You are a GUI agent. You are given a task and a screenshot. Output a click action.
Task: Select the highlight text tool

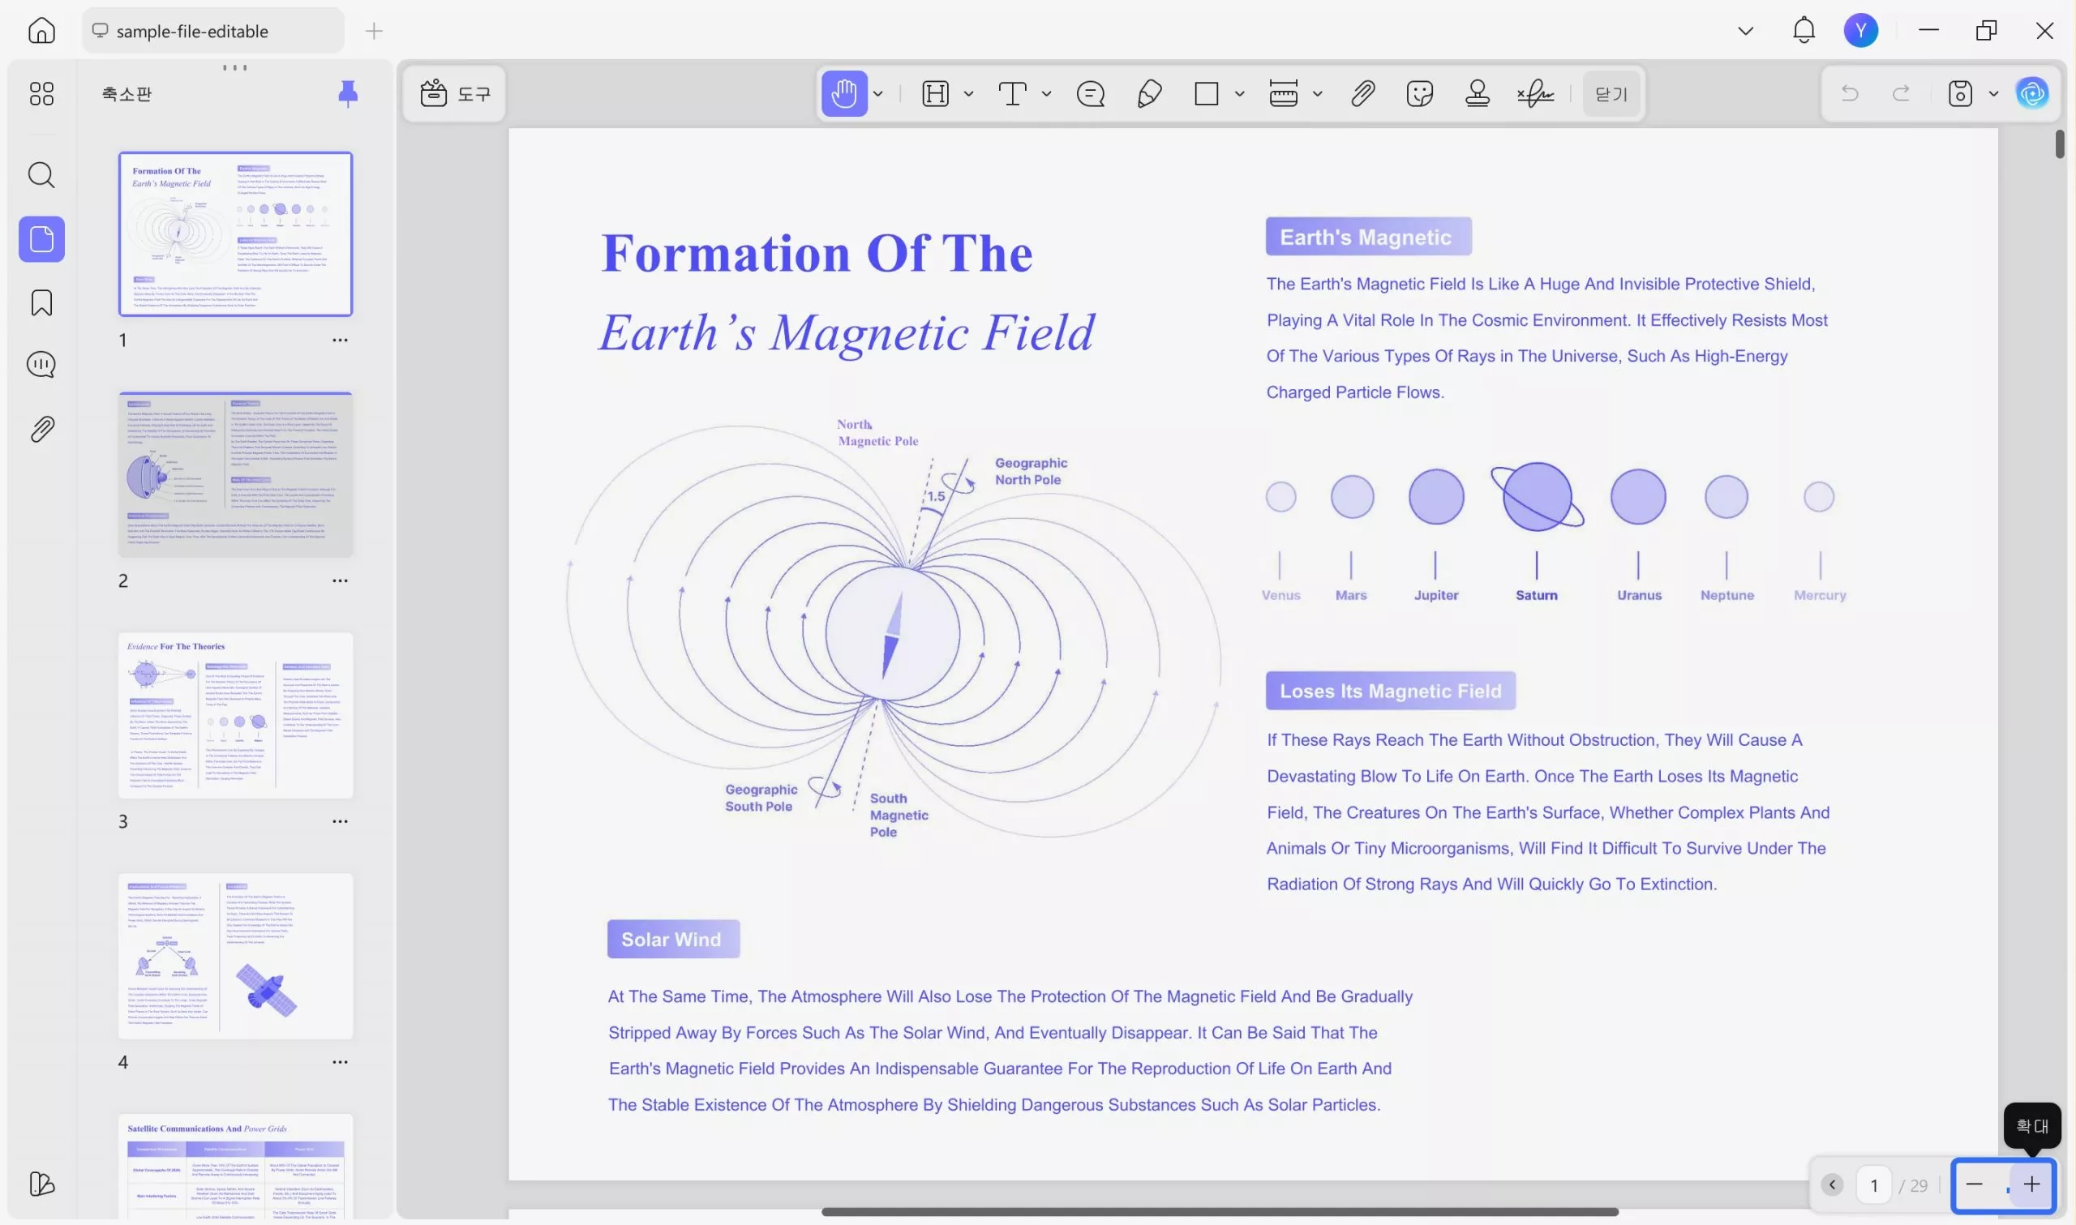click(935, 93)
